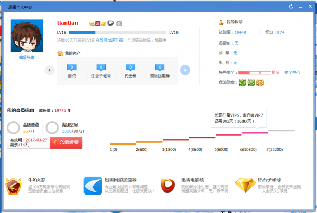The image size is (317, 213).
Task: Click the tiantian avatar picture
Action: (x=27, y=35)
